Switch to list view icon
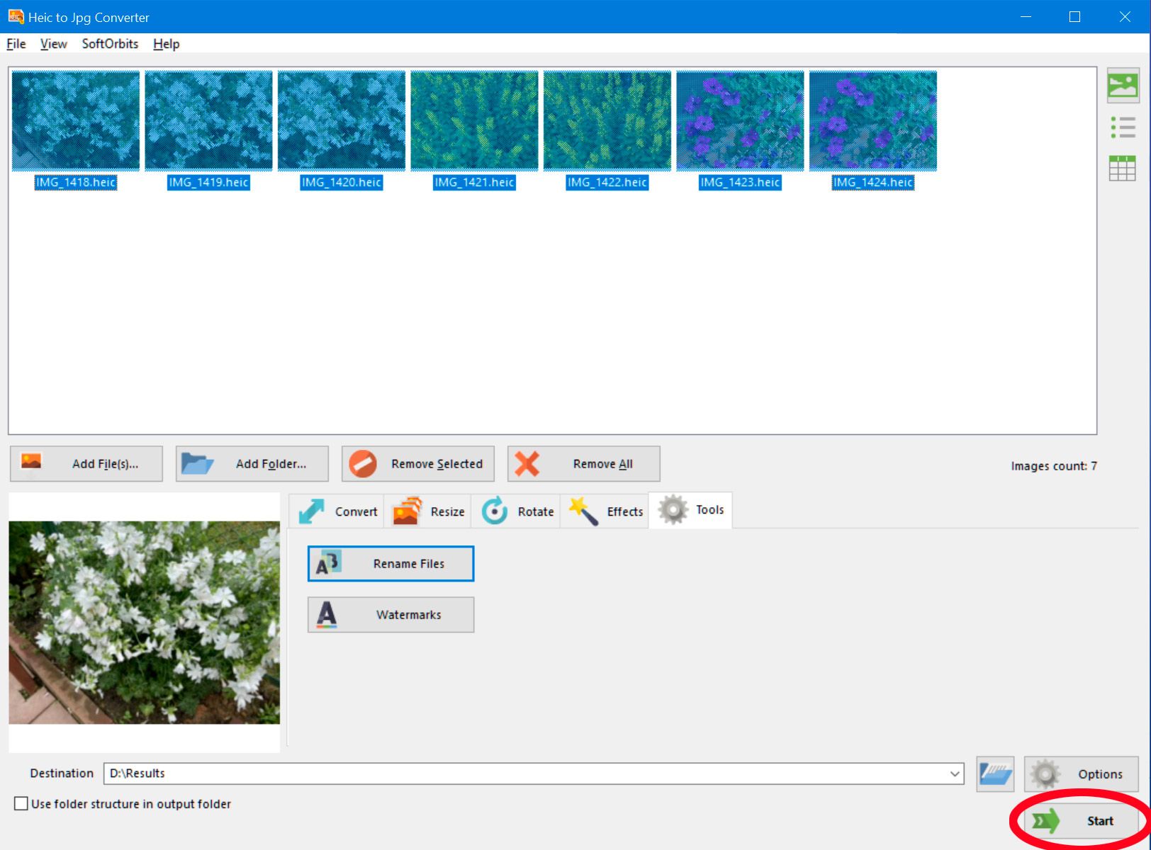1151x850 pixels. click(x=1123, y=127)
